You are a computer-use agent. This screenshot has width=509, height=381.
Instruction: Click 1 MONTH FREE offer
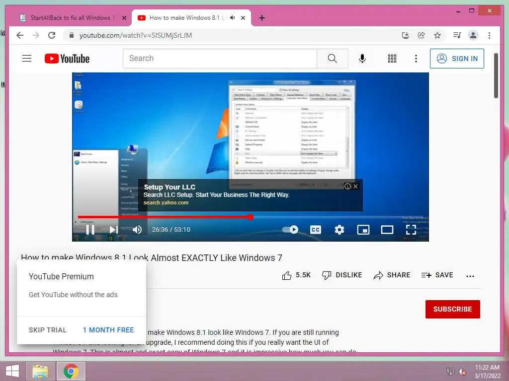click(x=108, y=330)
